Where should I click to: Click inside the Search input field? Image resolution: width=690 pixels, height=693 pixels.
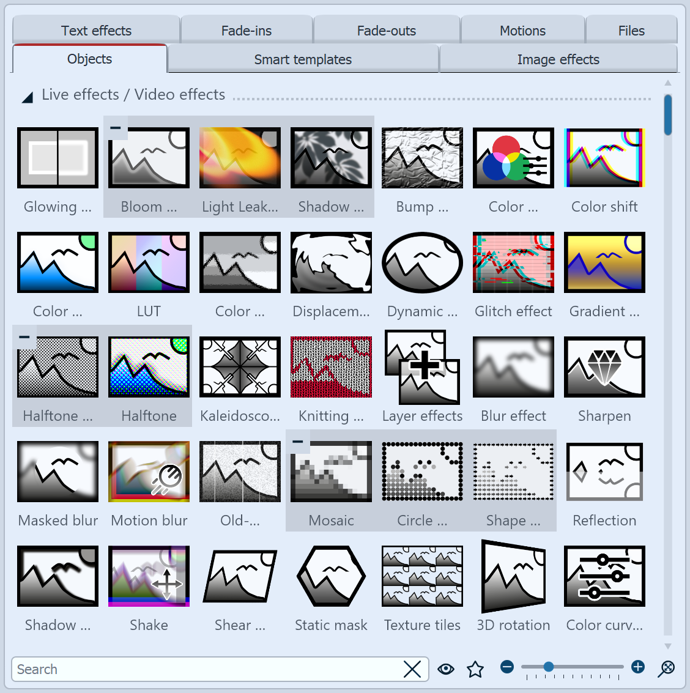click(184, 669)
